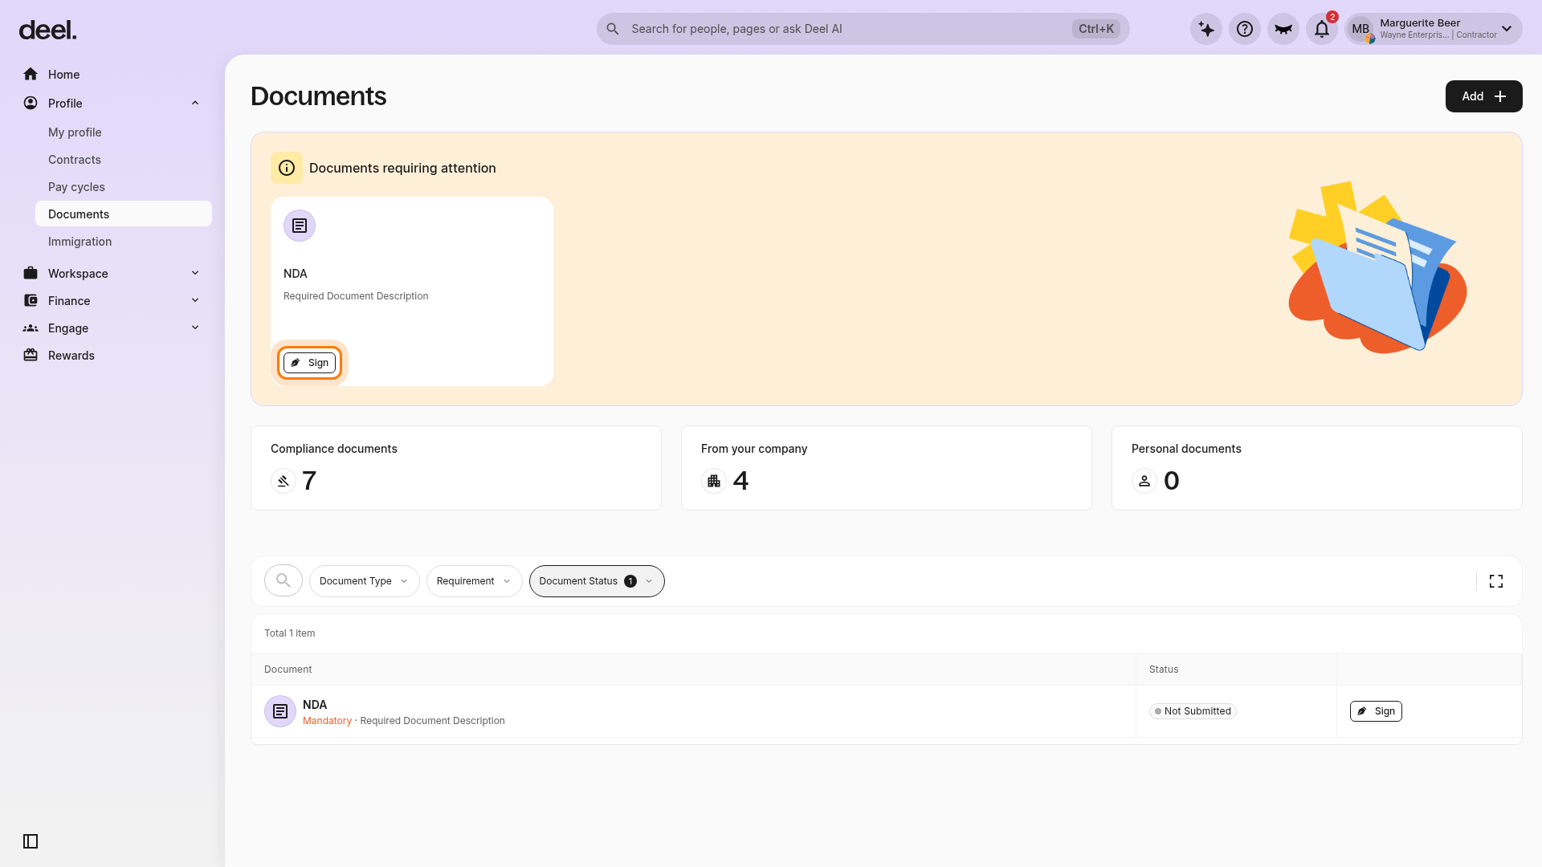The image size is (1542, 867).
Task: Open the NDA document row
Action: pos(887,711)
